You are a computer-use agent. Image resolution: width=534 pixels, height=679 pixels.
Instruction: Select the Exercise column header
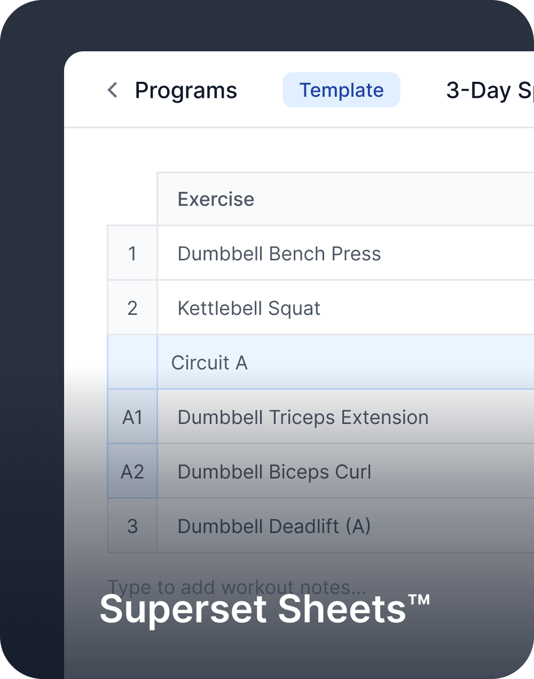click(x=216, y=199)
